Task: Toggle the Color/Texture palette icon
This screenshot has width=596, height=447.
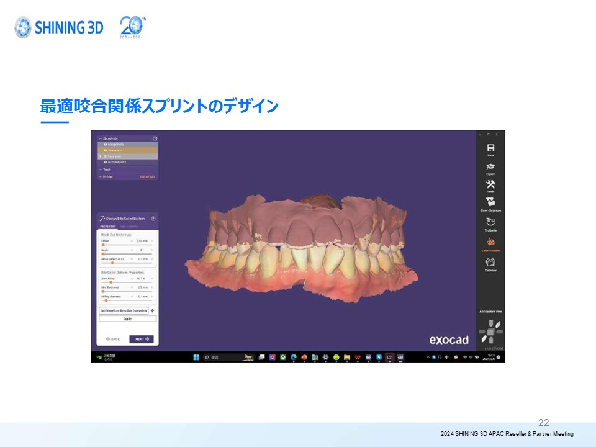Action: [490, 243]
